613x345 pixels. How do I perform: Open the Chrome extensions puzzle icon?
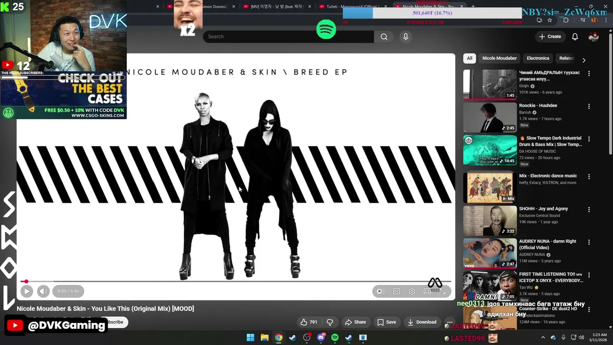coord(566,20)
